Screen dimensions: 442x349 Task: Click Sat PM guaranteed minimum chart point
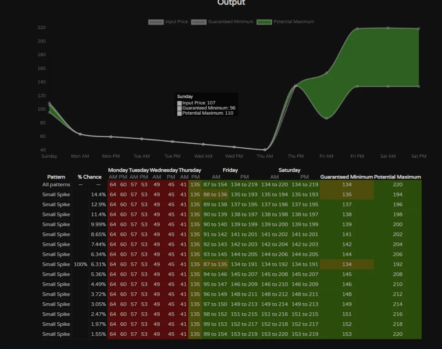(418, 87)
